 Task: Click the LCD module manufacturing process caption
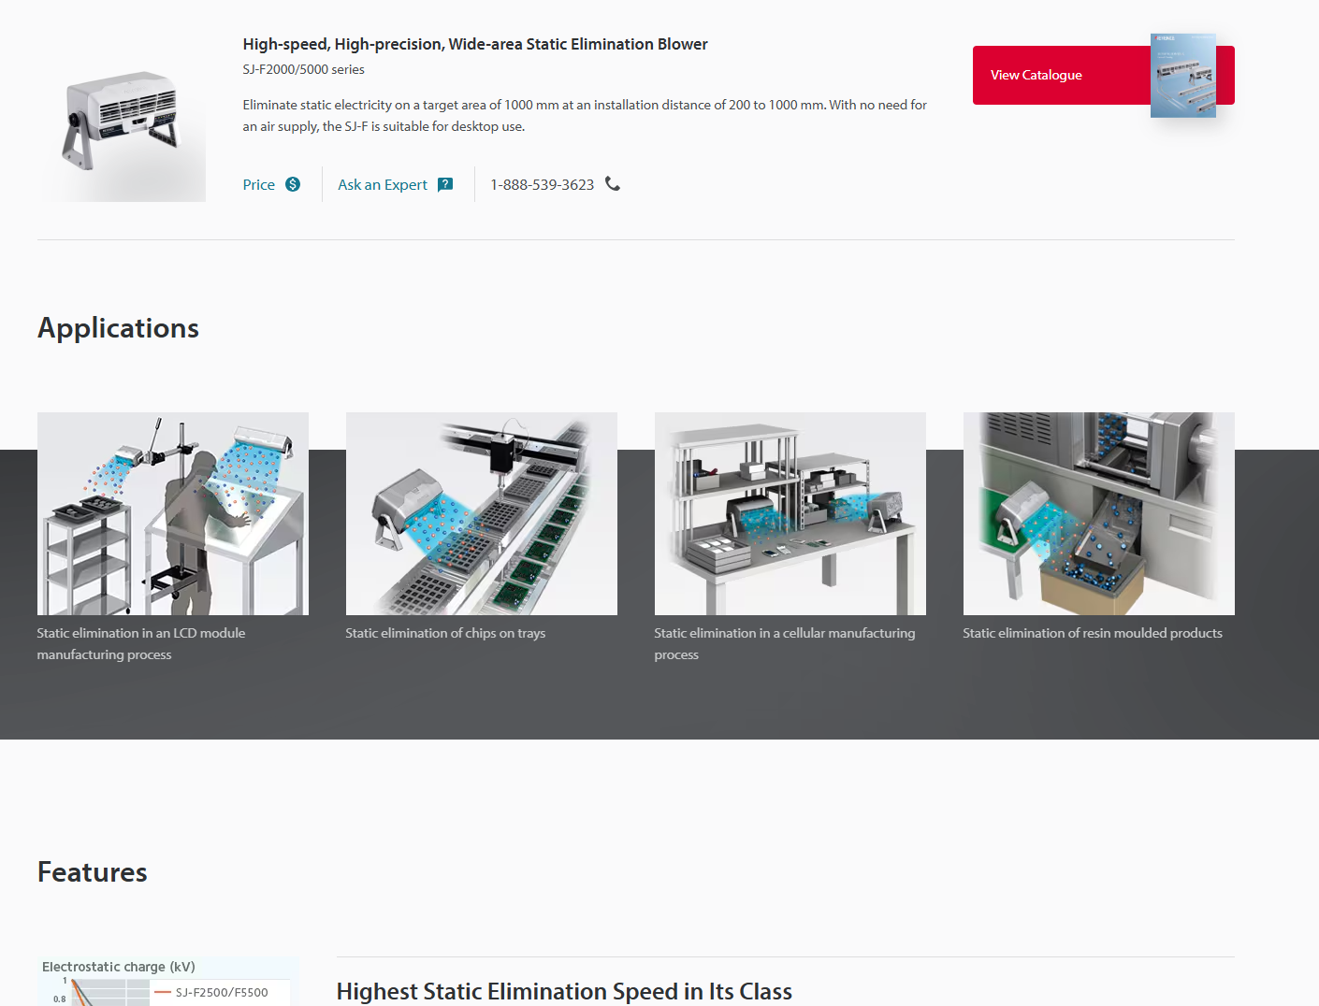point(140,643)
